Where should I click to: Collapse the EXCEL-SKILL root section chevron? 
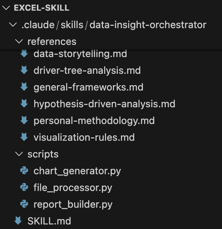click(x=6, y=8)
